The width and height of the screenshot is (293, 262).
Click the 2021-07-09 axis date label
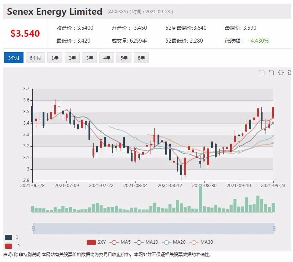[67, 186]
